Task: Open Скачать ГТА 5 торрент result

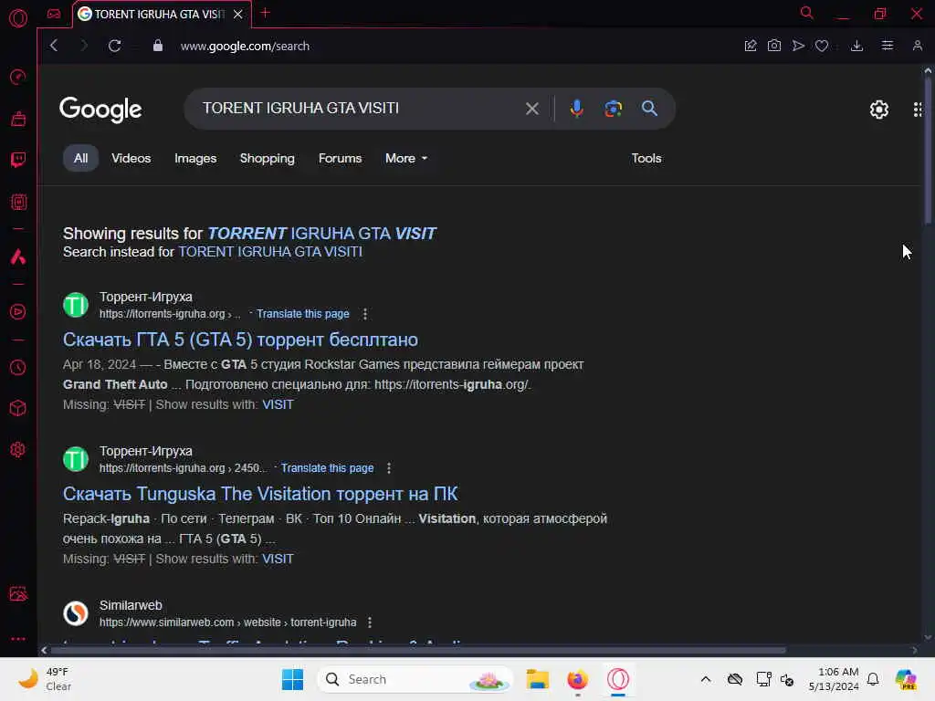Action: point(240,340)
